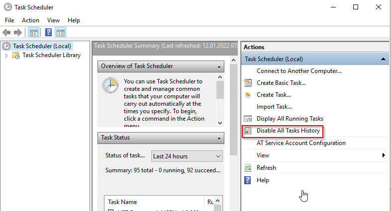
Task: Click the blue Help toolbar icon
Action: pos(49,33)
